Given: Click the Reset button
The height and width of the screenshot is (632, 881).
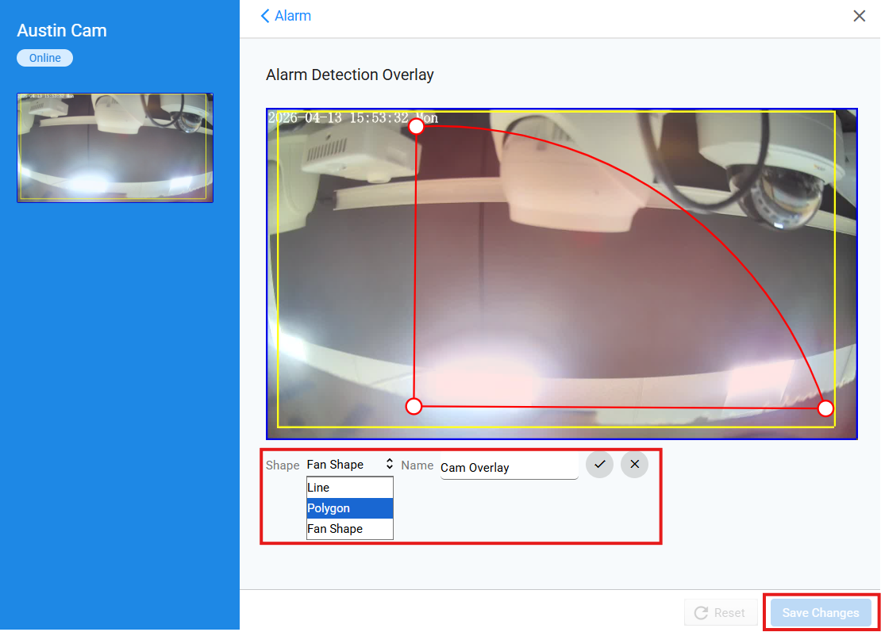Looking at the screenshot, I should (x=721, y=613).
